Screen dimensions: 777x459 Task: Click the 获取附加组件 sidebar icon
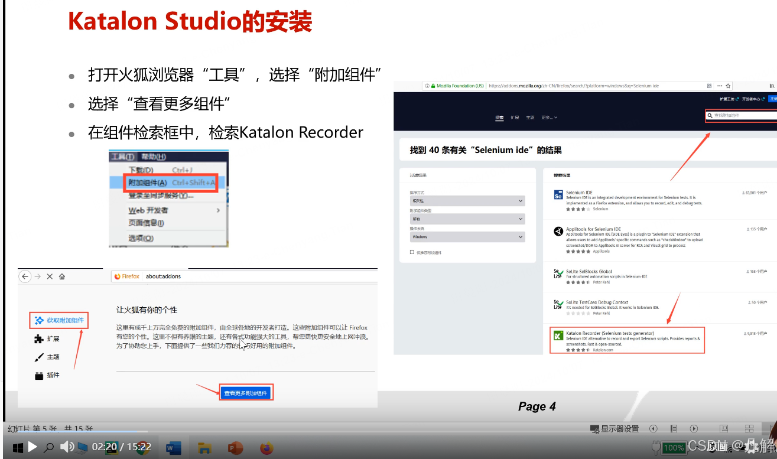click(x=58, y=320)
